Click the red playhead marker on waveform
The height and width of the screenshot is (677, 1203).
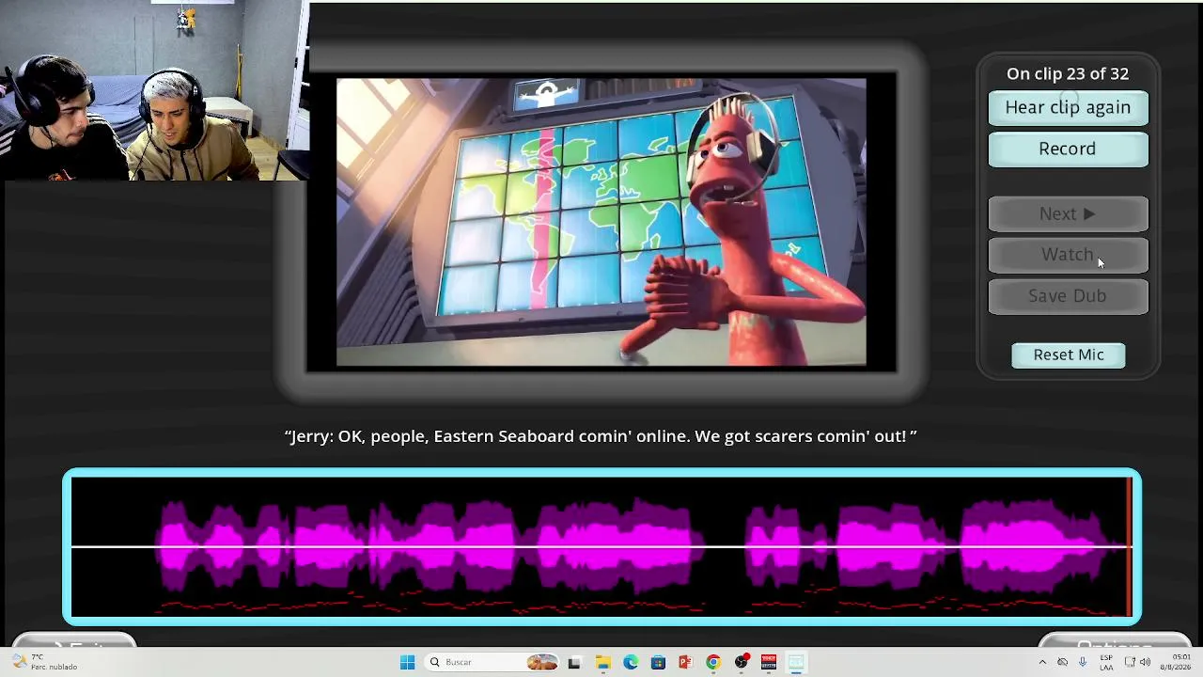pyautogui.click(x=1129, y=546)
